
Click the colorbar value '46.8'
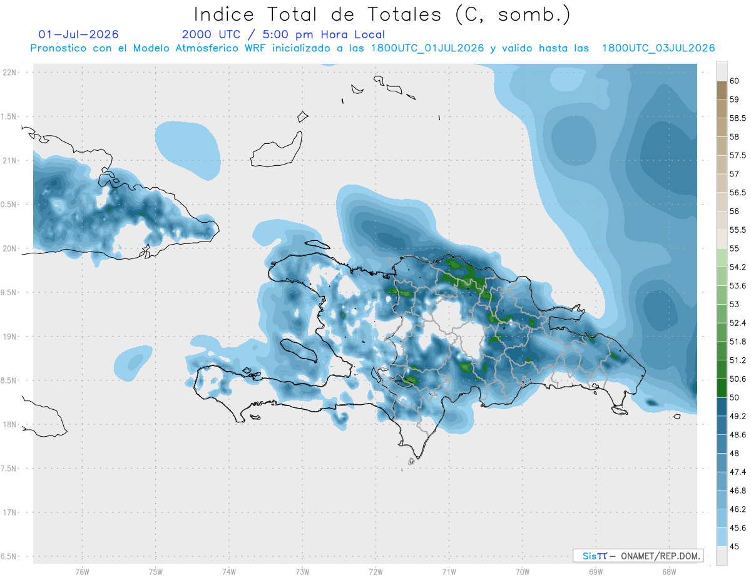coord(737,491)
